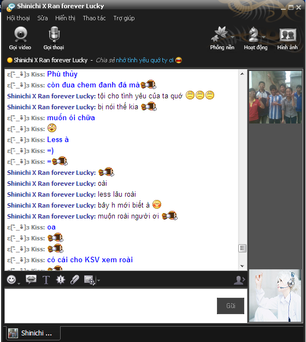
Task: Open text formatting with the T icon
Action: pyautogui.click(x=46, y=280)
